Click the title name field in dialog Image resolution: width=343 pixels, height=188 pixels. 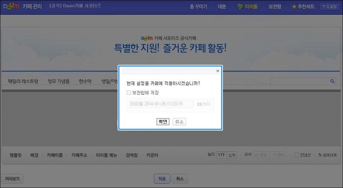pos(161,104)
